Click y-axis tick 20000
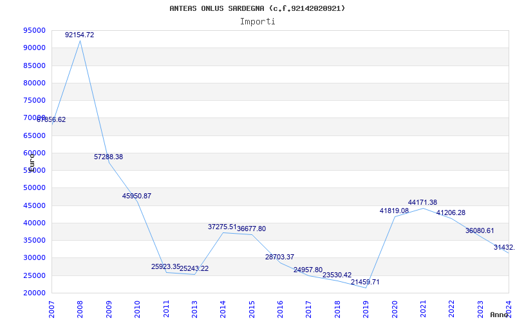The image size is (515, 321). tap(35, 293)
